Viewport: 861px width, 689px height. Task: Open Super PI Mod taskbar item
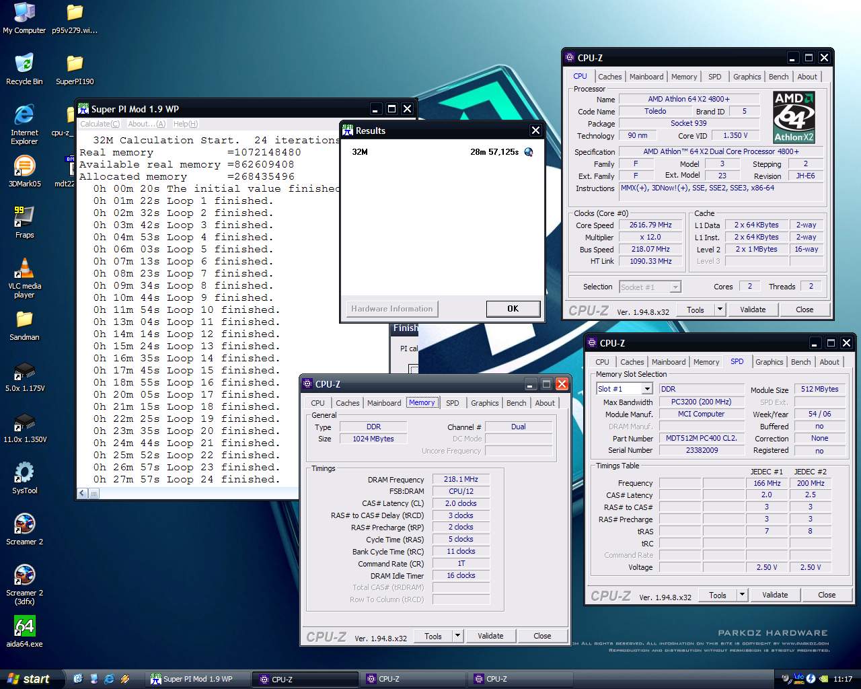(198, 679)
